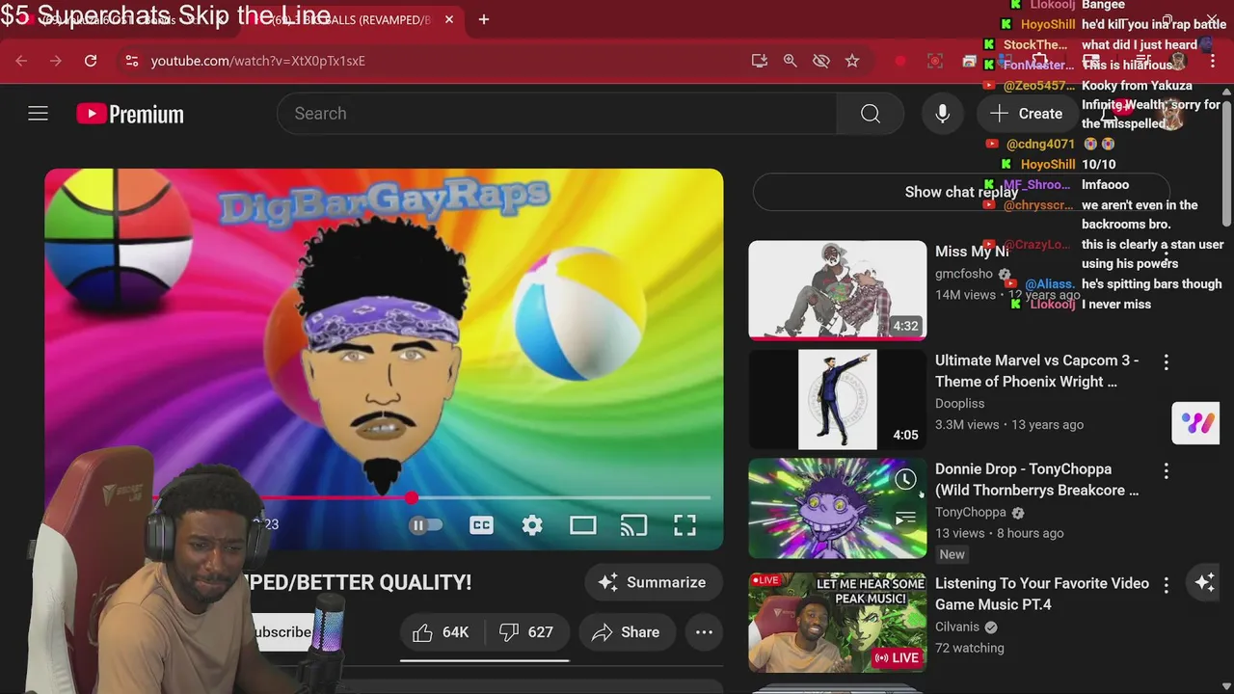
Task: Open the Cilvanis live stream thumbnail
Action: point(837,623)
